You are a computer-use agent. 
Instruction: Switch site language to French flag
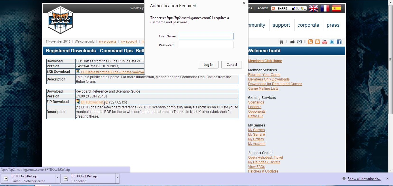click(x=325, y=8)
